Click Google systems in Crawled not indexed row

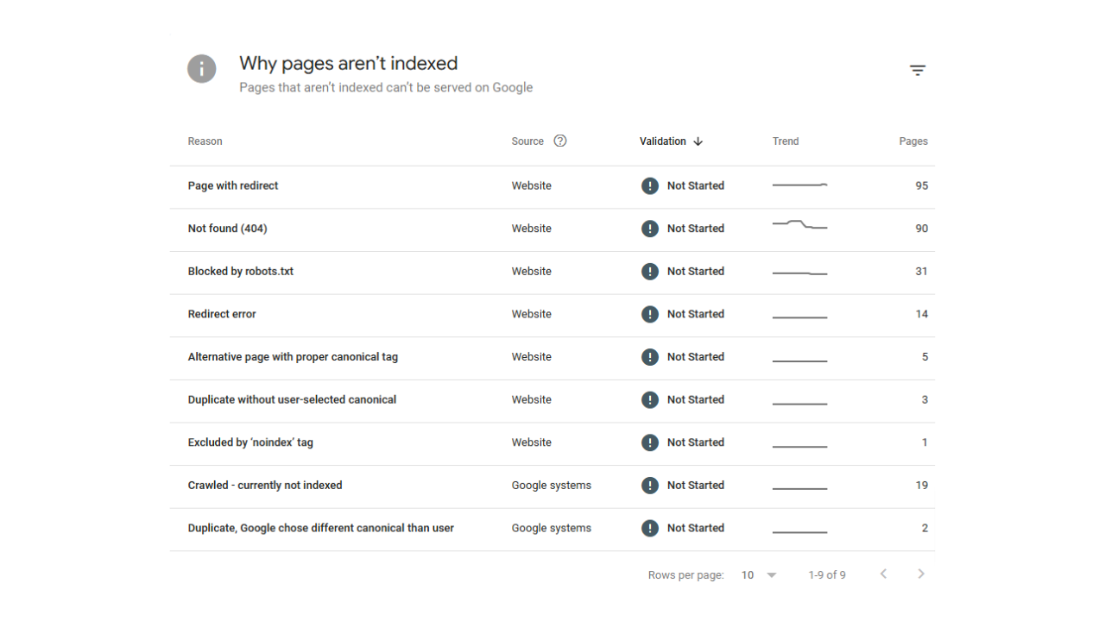pos(552,486)
